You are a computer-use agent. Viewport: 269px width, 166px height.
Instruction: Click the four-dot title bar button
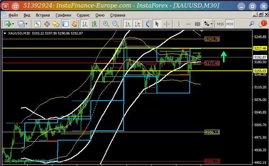click(x=15, y=6)
